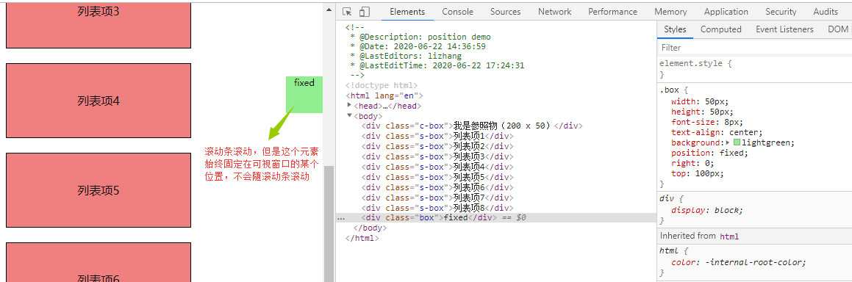Switch to the Security tab
The width and height of the screenshot is (852, 282).
click(x=781, y=12)
